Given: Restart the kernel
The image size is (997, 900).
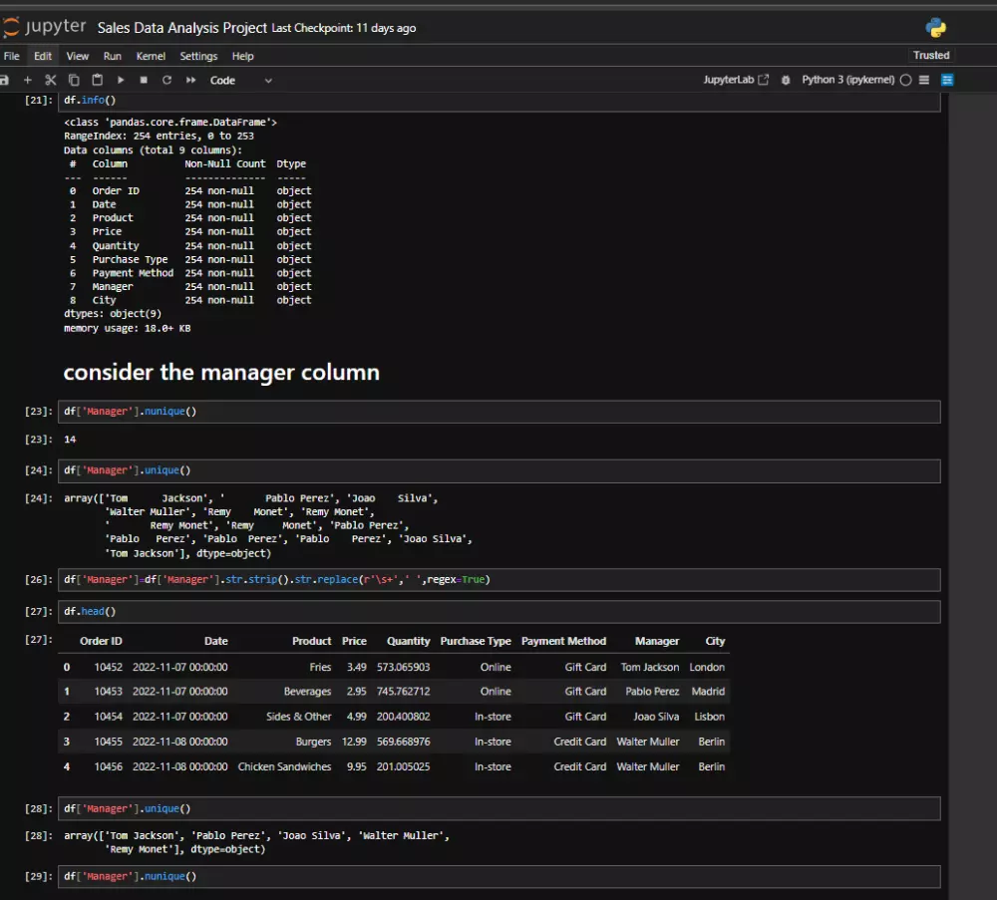Looking at the screenshot, I should (166, 80).
